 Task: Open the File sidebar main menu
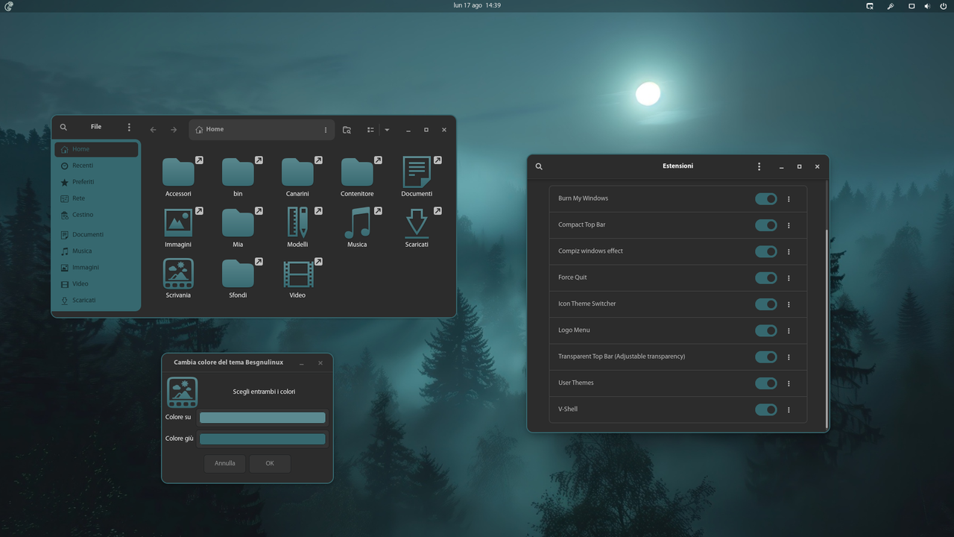(x=129, y=128)
